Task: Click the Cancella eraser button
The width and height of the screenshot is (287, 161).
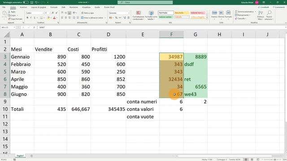Action: click(240, 19)
